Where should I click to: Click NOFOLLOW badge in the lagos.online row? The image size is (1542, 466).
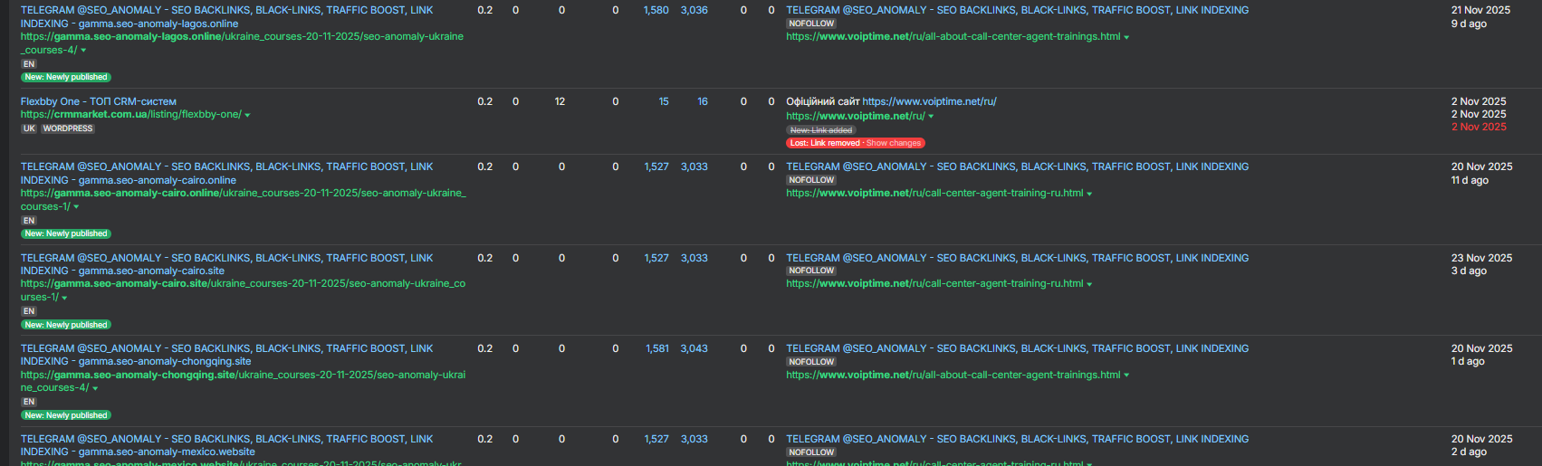[x=811, y=24]
